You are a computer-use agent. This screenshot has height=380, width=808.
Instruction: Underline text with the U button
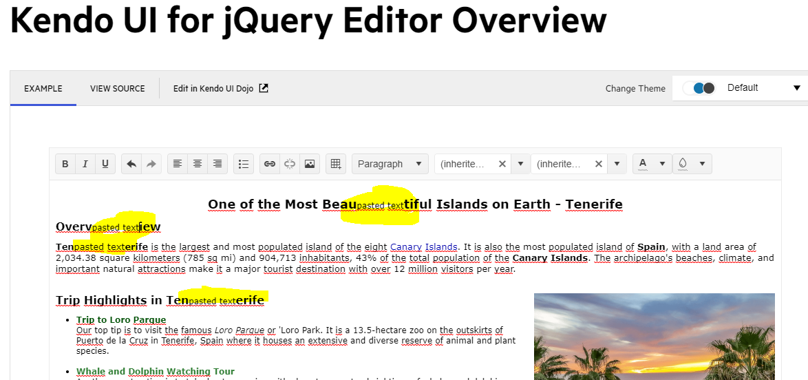105,164
